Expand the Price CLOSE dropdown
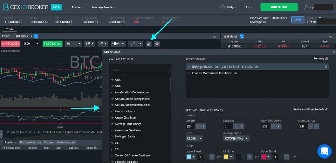This screenshot has height=163, width=336. coord(194,139)
